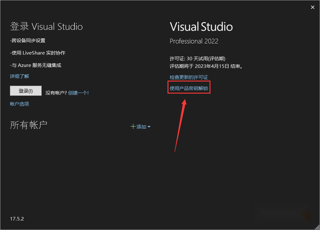Click the -使用 LiveShare 实时协作 text line
Screen dimensions: 320x230
click(38, 53)
